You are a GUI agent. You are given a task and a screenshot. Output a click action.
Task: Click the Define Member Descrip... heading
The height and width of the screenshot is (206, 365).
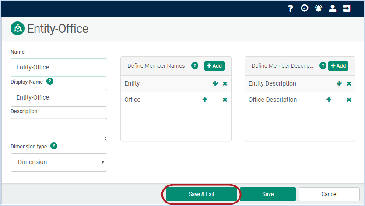pyautogui.click(x=282, y=66)
